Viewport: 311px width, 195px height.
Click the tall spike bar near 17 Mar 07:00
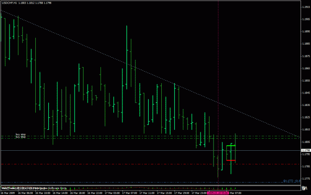127,57
